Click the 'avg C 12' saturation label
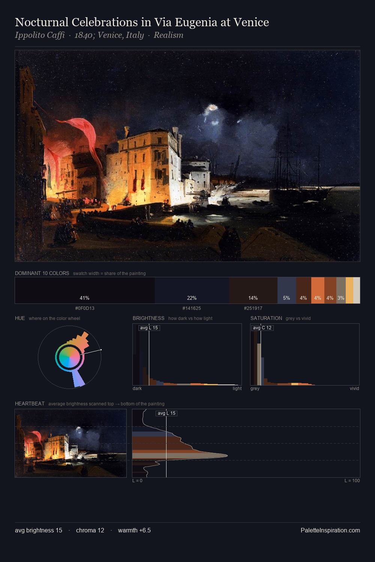 click(x=262, y=328)
